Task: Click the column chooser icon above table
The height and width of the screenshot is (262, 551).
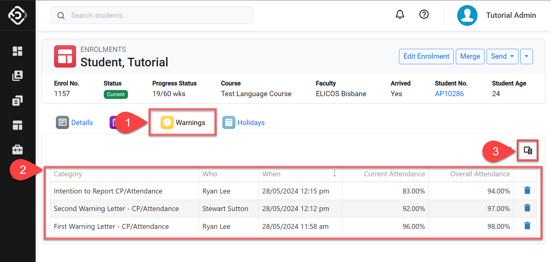Action: coord(528,151)
